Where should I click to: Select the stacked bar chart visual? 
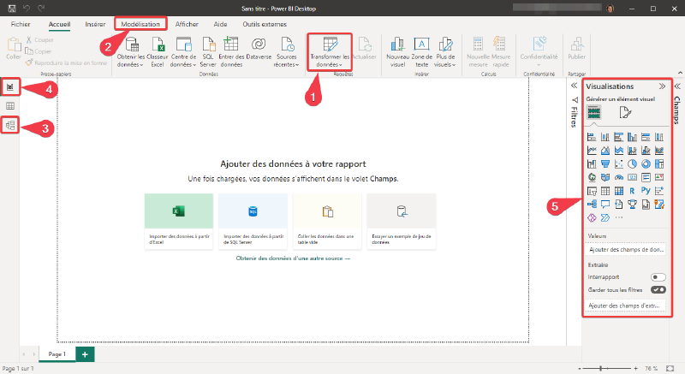click(592, 137)
